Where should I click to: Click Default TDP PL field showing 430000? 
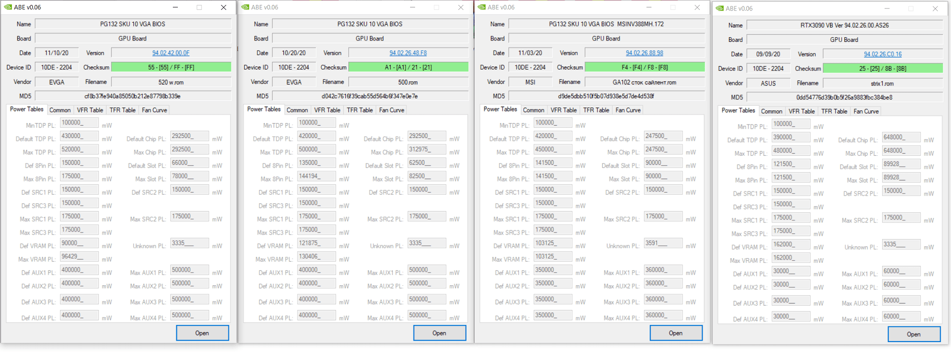(x=79, y=136)
